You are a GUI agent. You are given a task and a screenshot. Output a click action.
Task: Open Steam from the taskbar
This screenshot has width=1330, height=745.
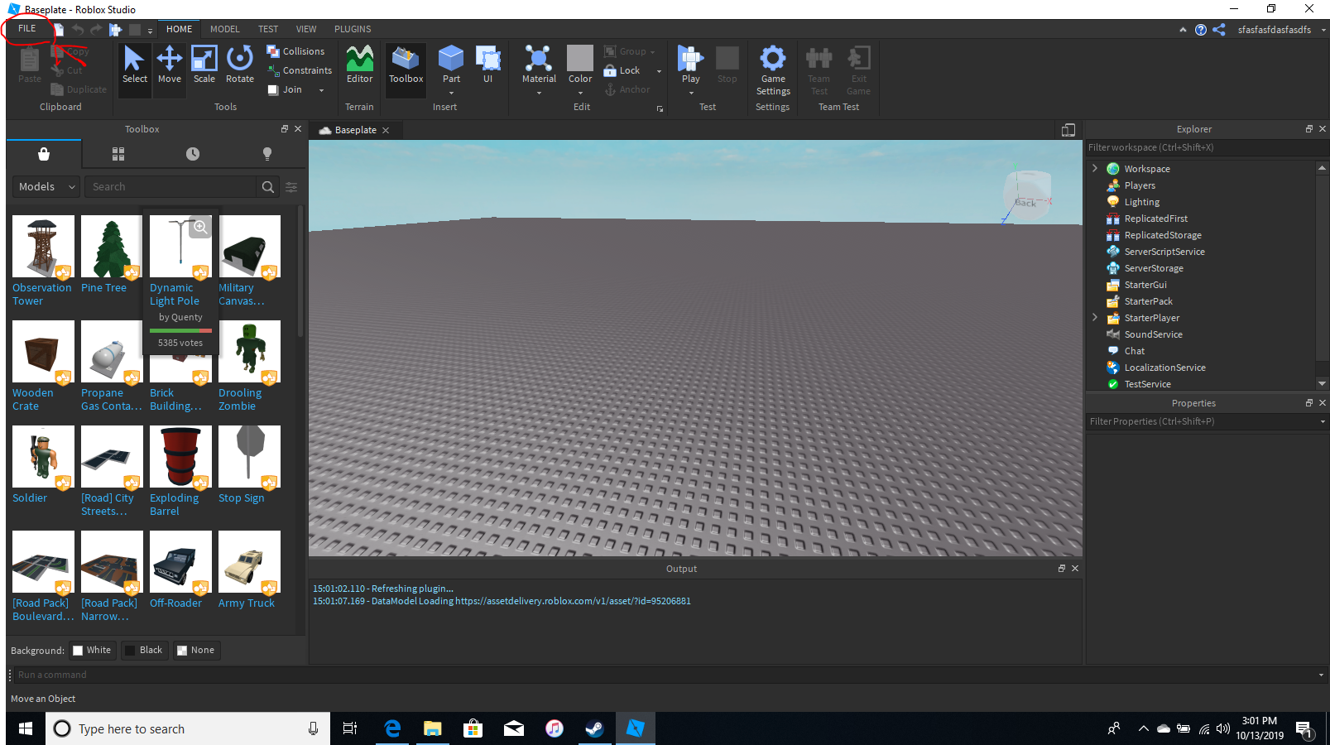[x=594, y=728]
